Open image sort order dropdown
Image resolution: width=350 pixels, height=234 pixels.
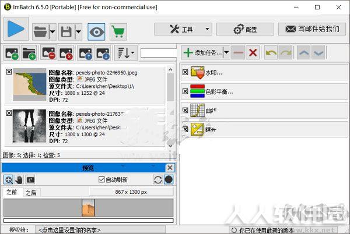pos(126,53)
